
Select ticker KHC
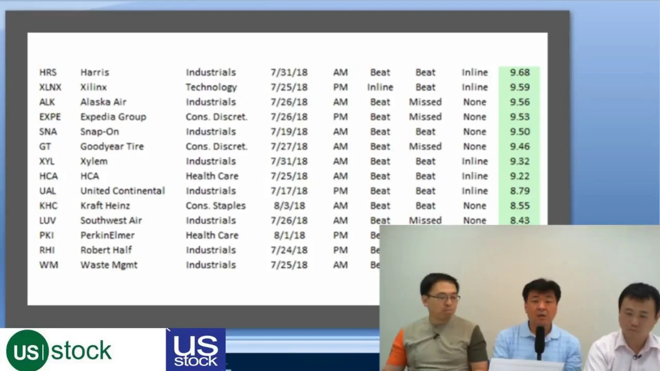(x=48, y=206)
